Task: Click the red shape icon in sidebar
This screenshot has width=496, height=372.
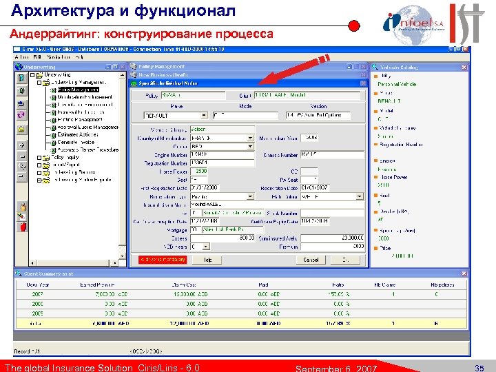Action: click(22, 227)
